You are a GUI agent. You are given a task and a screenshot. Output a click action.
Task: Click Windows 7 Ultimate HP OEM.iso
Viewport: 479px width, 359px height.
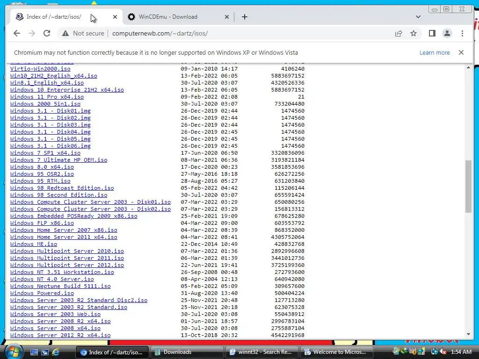[x=58, y=160]
